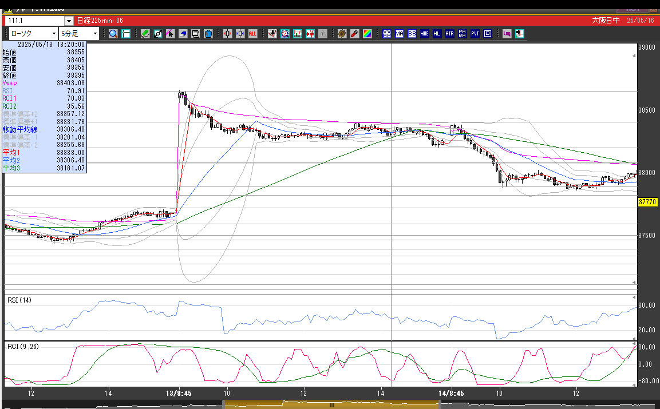Click the 13/8:45 date axis label
This screenshot has height=409, width=660.
pos(179,394)
